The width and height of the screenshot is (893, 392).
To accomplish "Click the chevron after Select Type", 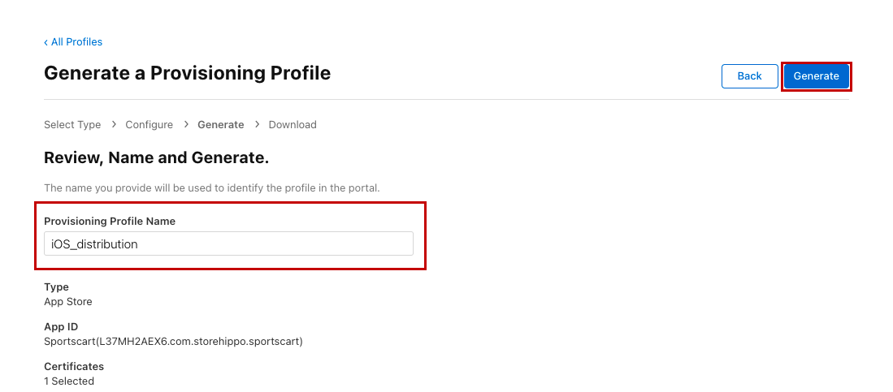I will [114, 124].
